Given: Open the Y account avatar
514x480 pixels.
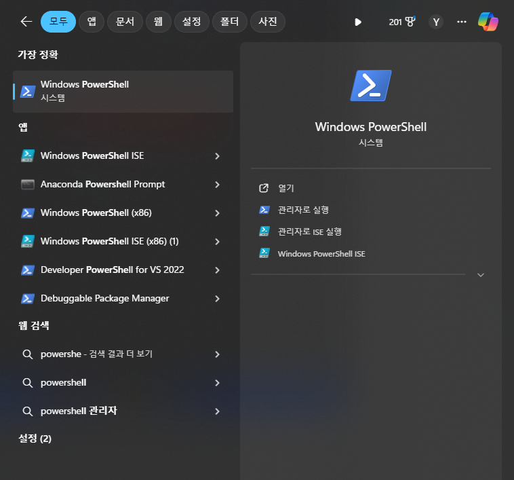Looking at the screenshot, I should pyautogui.click(x=436, y=22).
